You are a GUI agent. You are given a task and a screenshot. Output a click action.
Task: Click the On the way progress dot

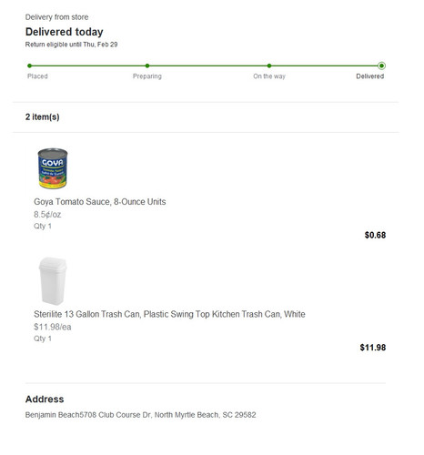269,66
